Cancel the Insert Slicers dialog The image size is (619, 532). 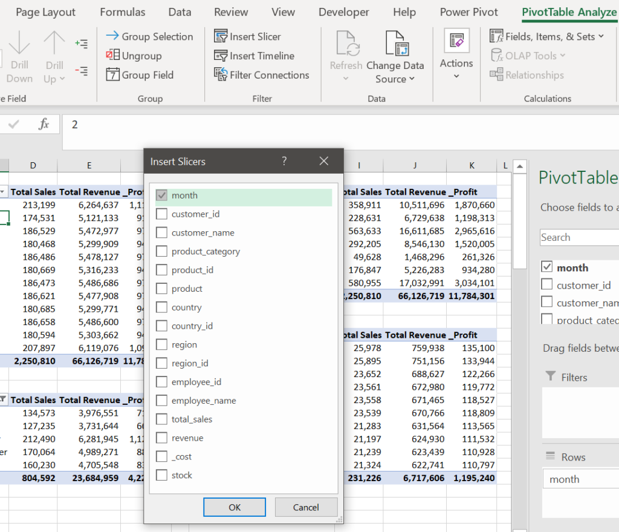click(x=306, y=507)
